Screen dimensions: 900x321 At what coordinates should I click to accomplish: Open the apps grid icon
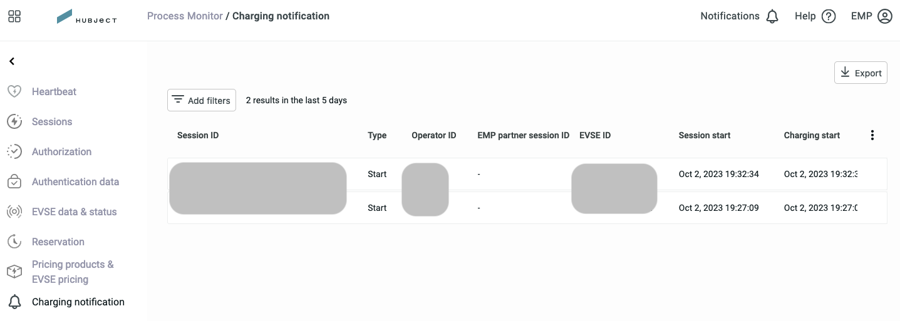[x=14, y=16]
